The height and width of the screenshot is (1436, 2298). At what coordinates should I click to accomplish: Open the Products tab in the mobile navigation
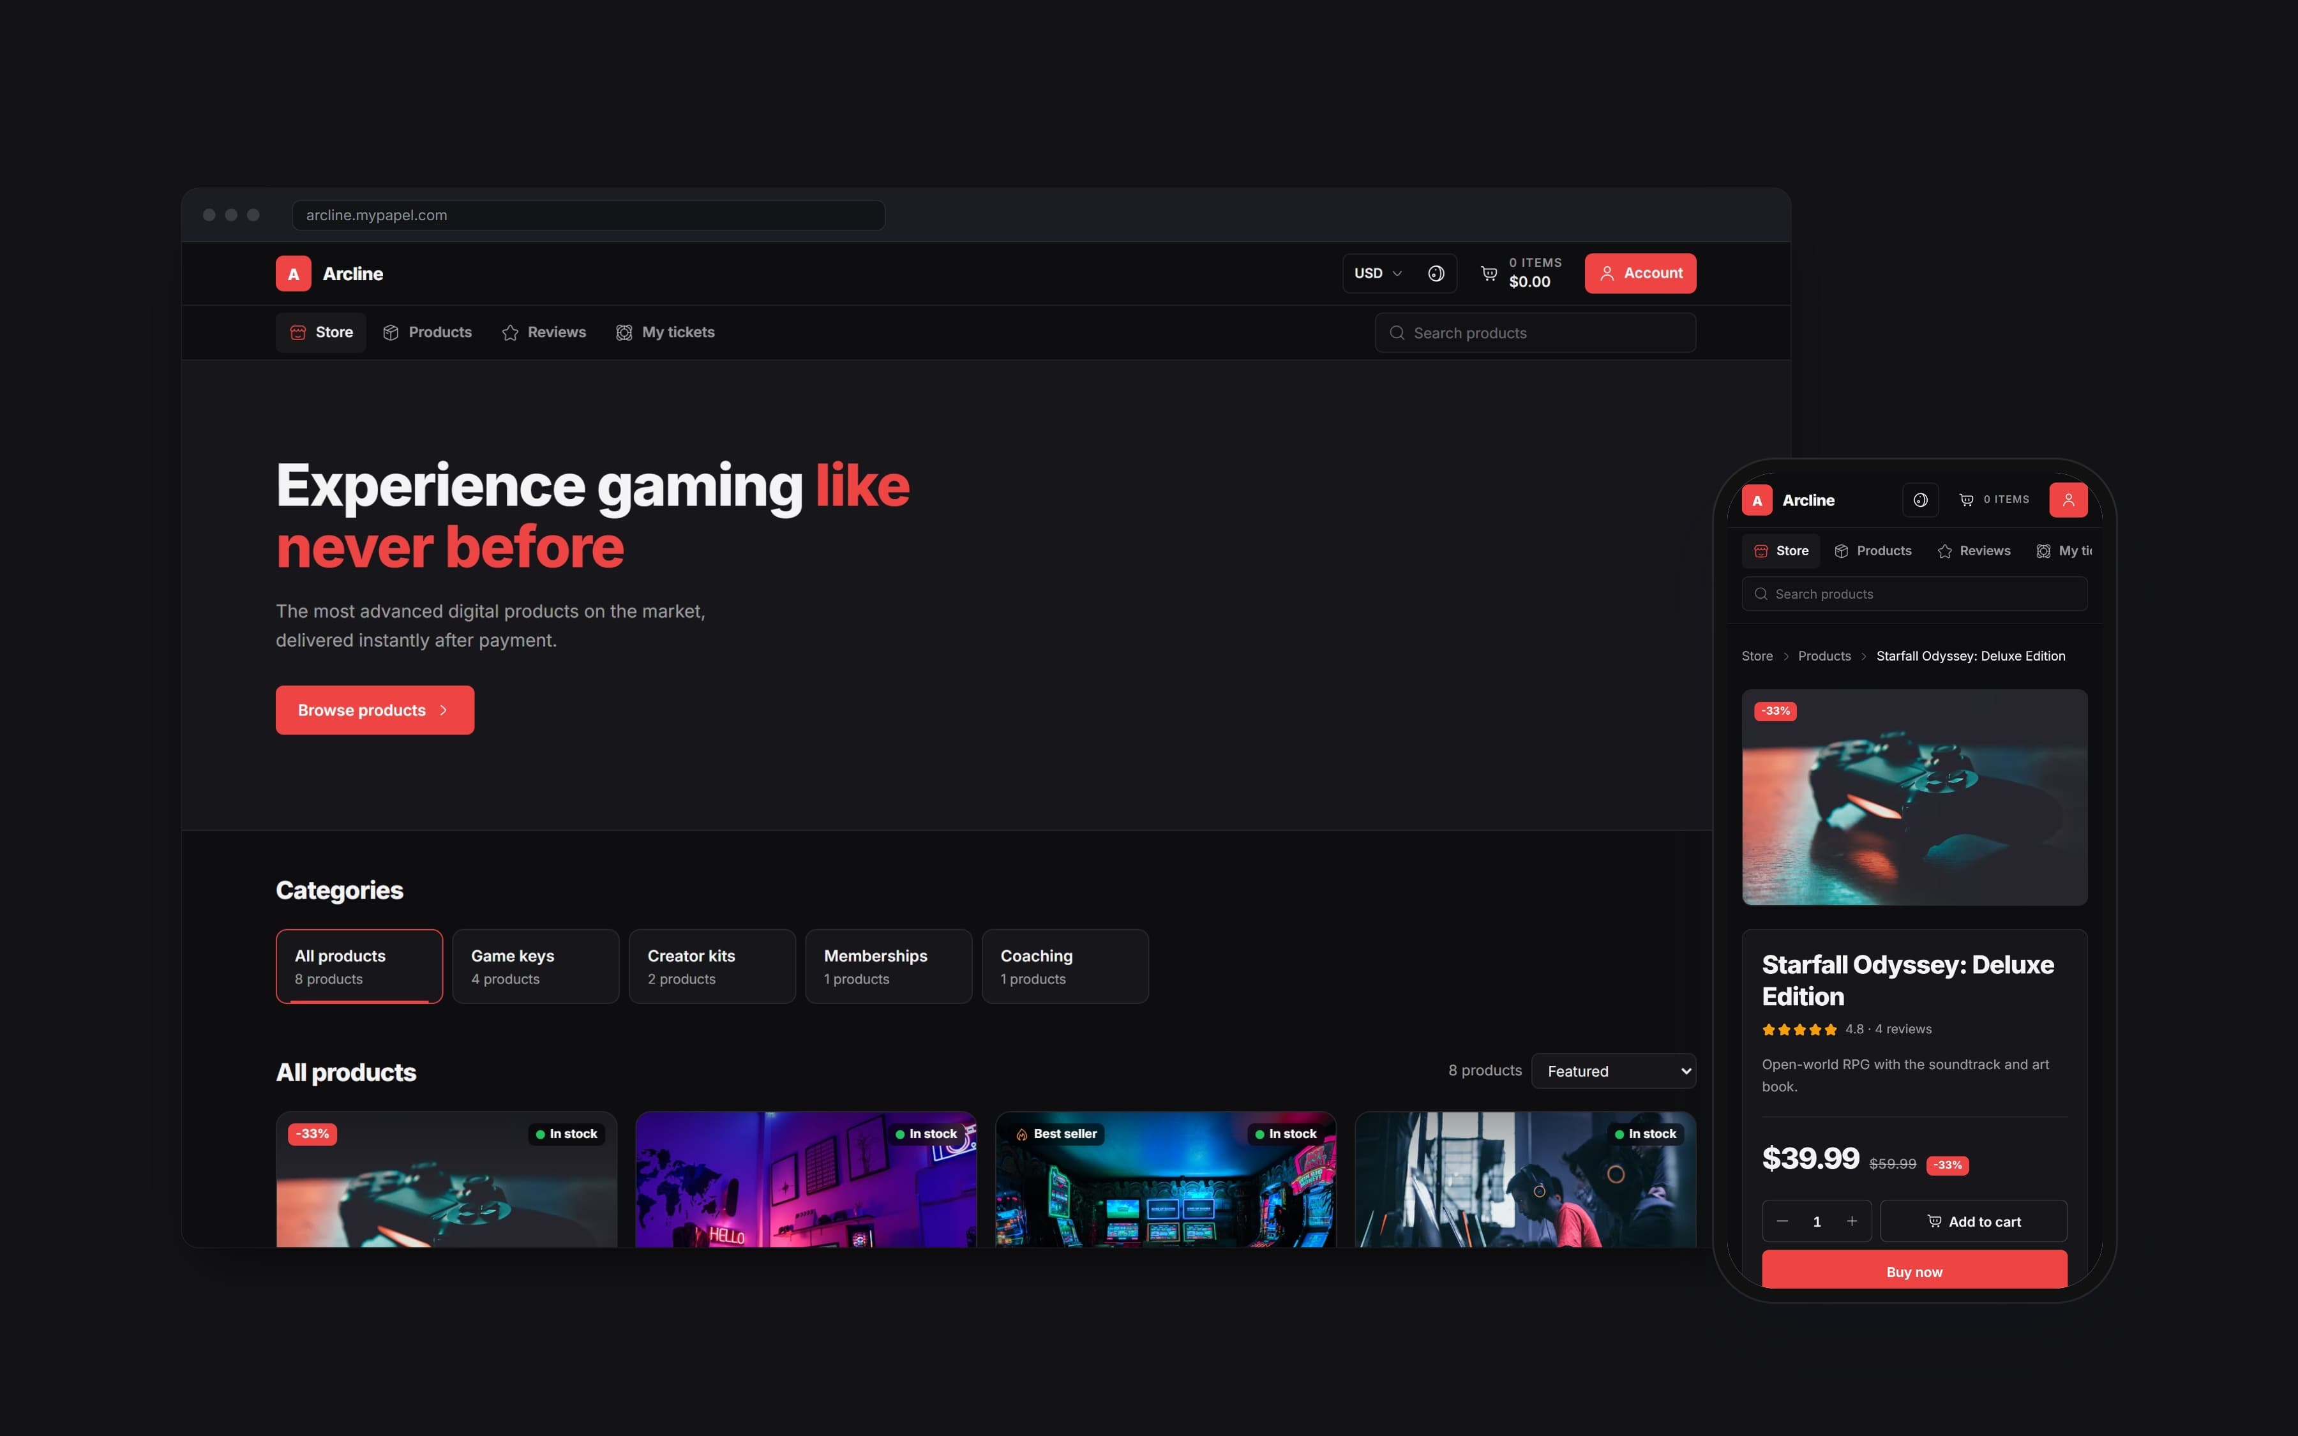click(1874, 551)
